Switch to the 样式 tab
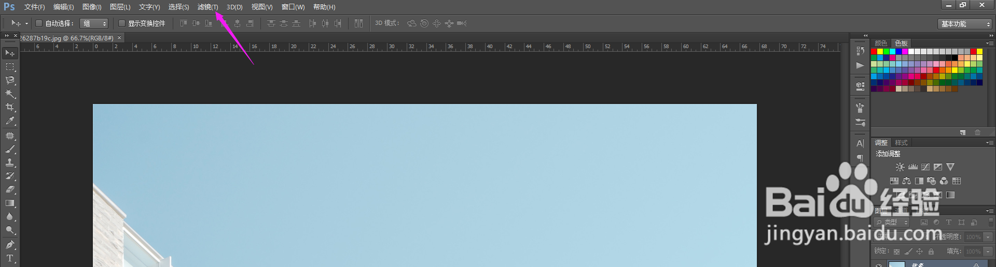Viewport: 996px width, 267px height. click(901, 142)
